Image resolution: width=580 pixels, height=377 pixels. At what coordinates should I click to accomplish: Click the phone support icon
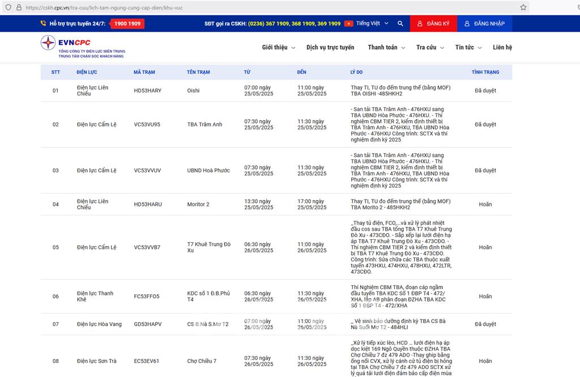(44, 24)
